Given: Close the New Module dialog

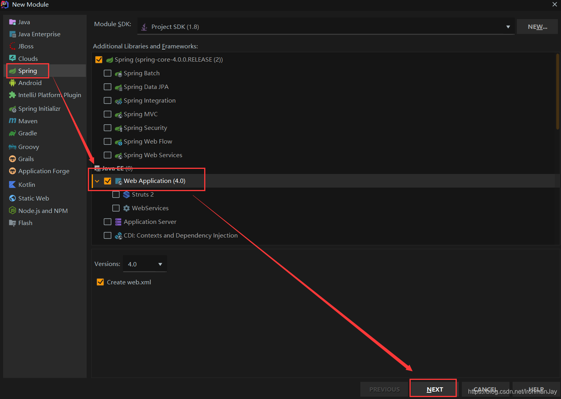Looking at the screenshot, I should pos(554,4).
